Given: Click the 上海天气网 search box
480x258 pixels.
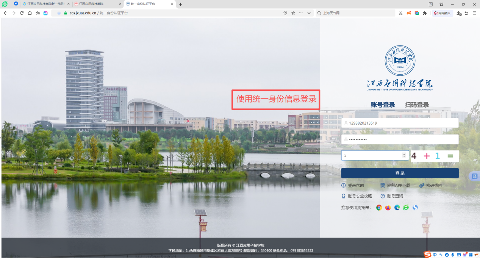Looking at the screenshot, I should point(355,13).
